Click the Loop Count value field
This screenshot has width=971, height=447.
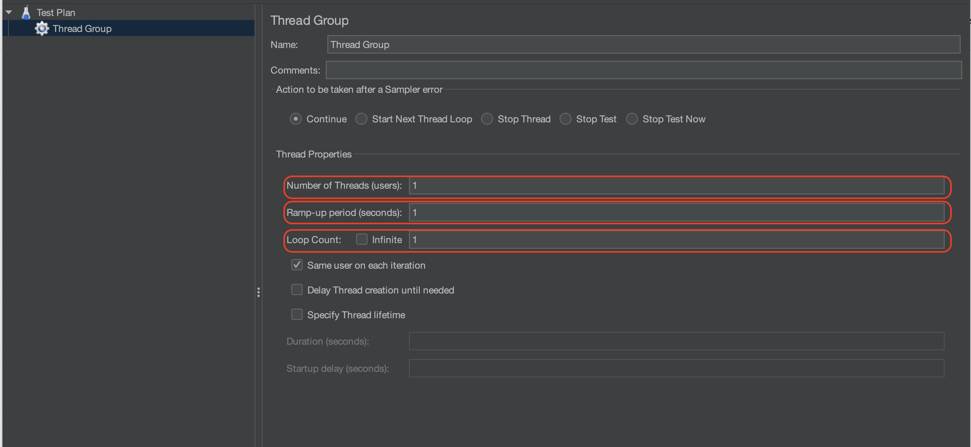coord(676,240)
